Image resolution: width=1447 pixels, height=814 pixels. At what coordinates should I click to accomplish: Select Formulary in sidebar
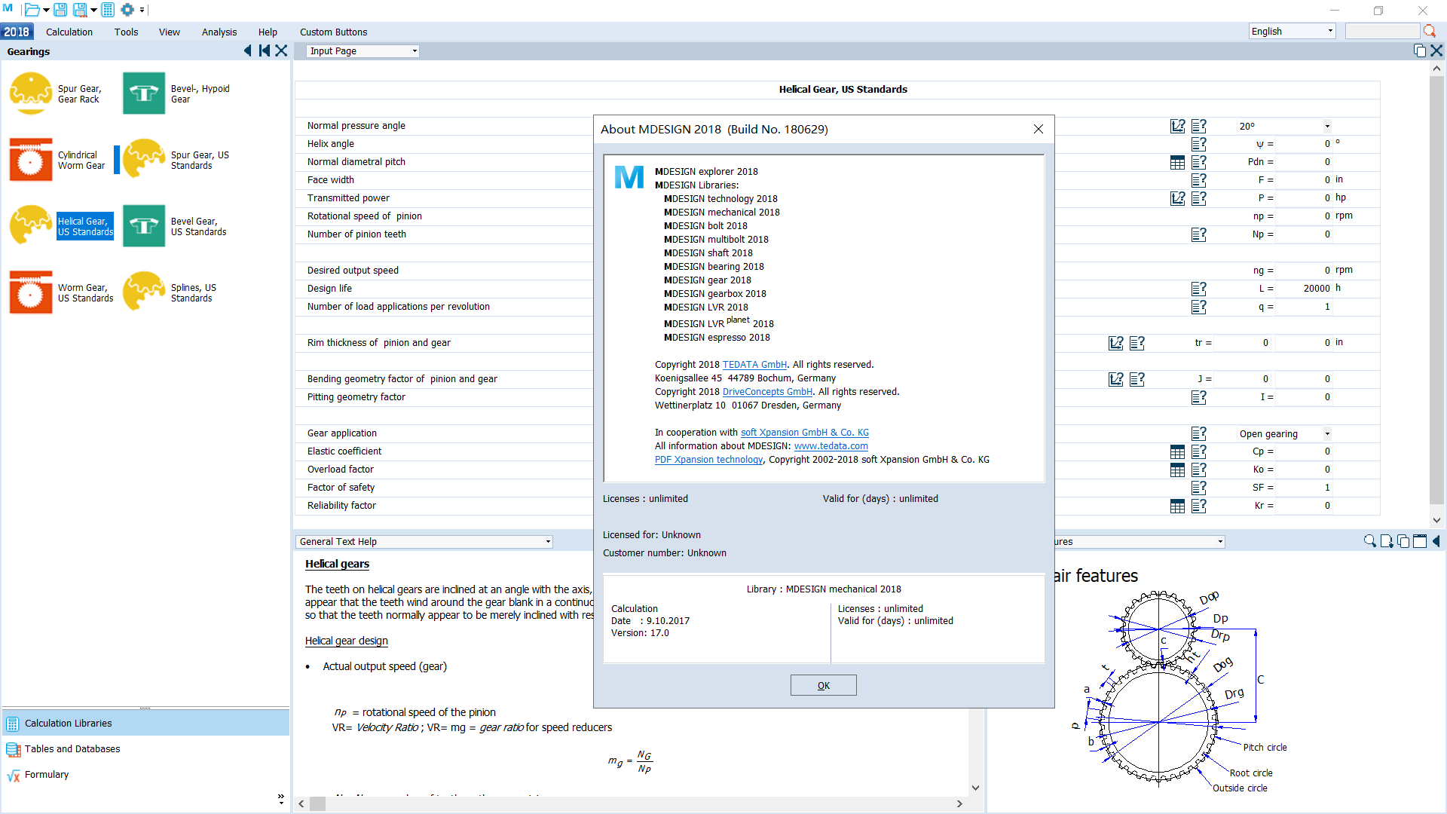[145, 774]
